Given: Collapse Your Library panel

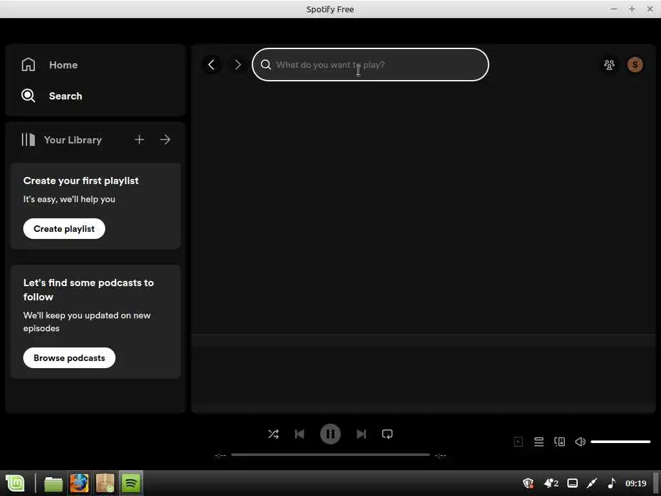Looking at the screenshot, I should [61, 139].
